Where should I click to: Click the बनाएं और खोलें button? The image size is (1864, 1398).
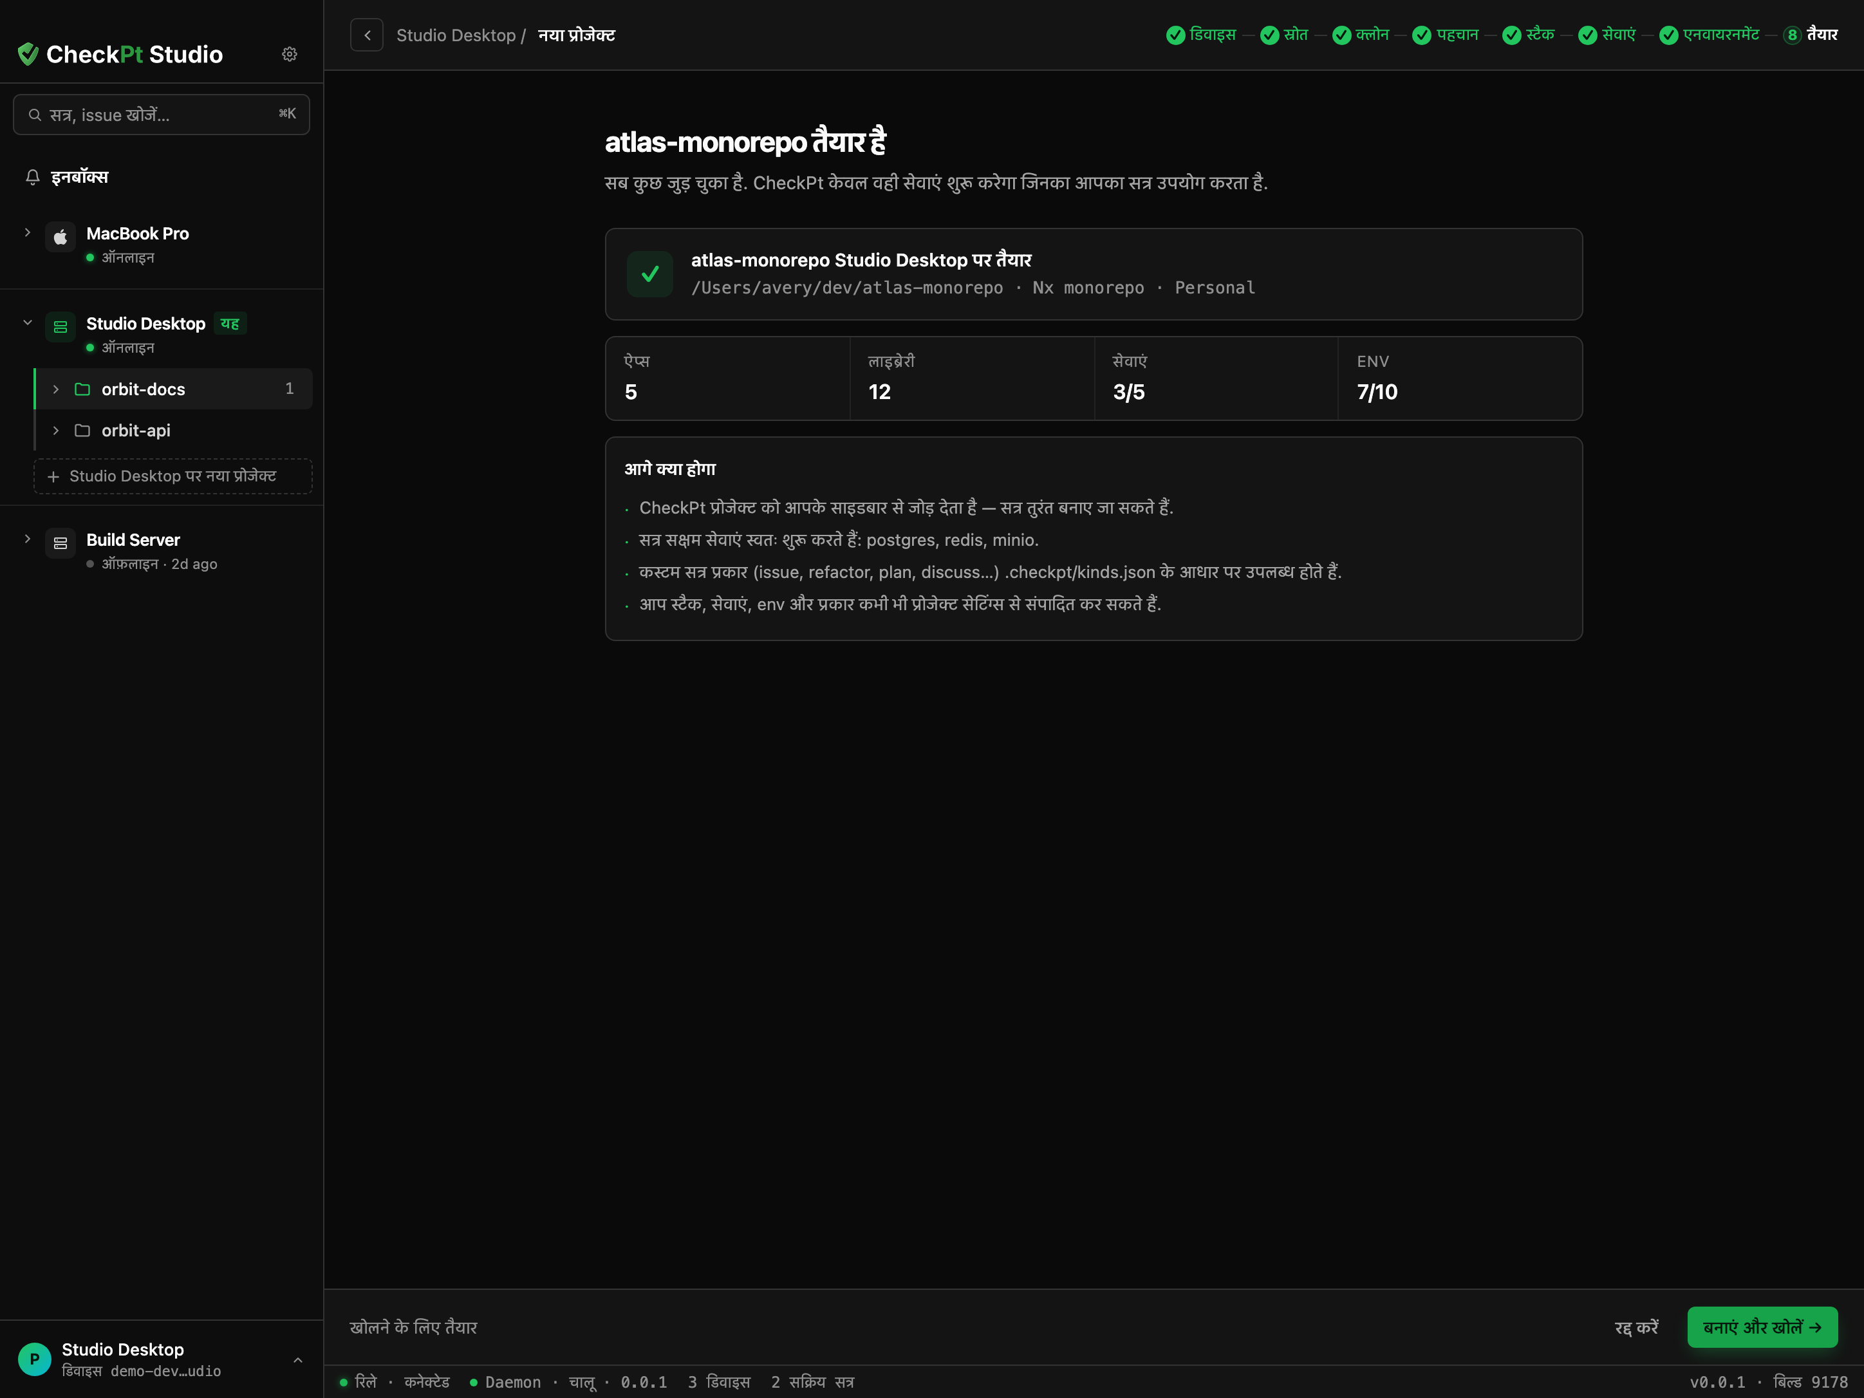point(1762,1327)
